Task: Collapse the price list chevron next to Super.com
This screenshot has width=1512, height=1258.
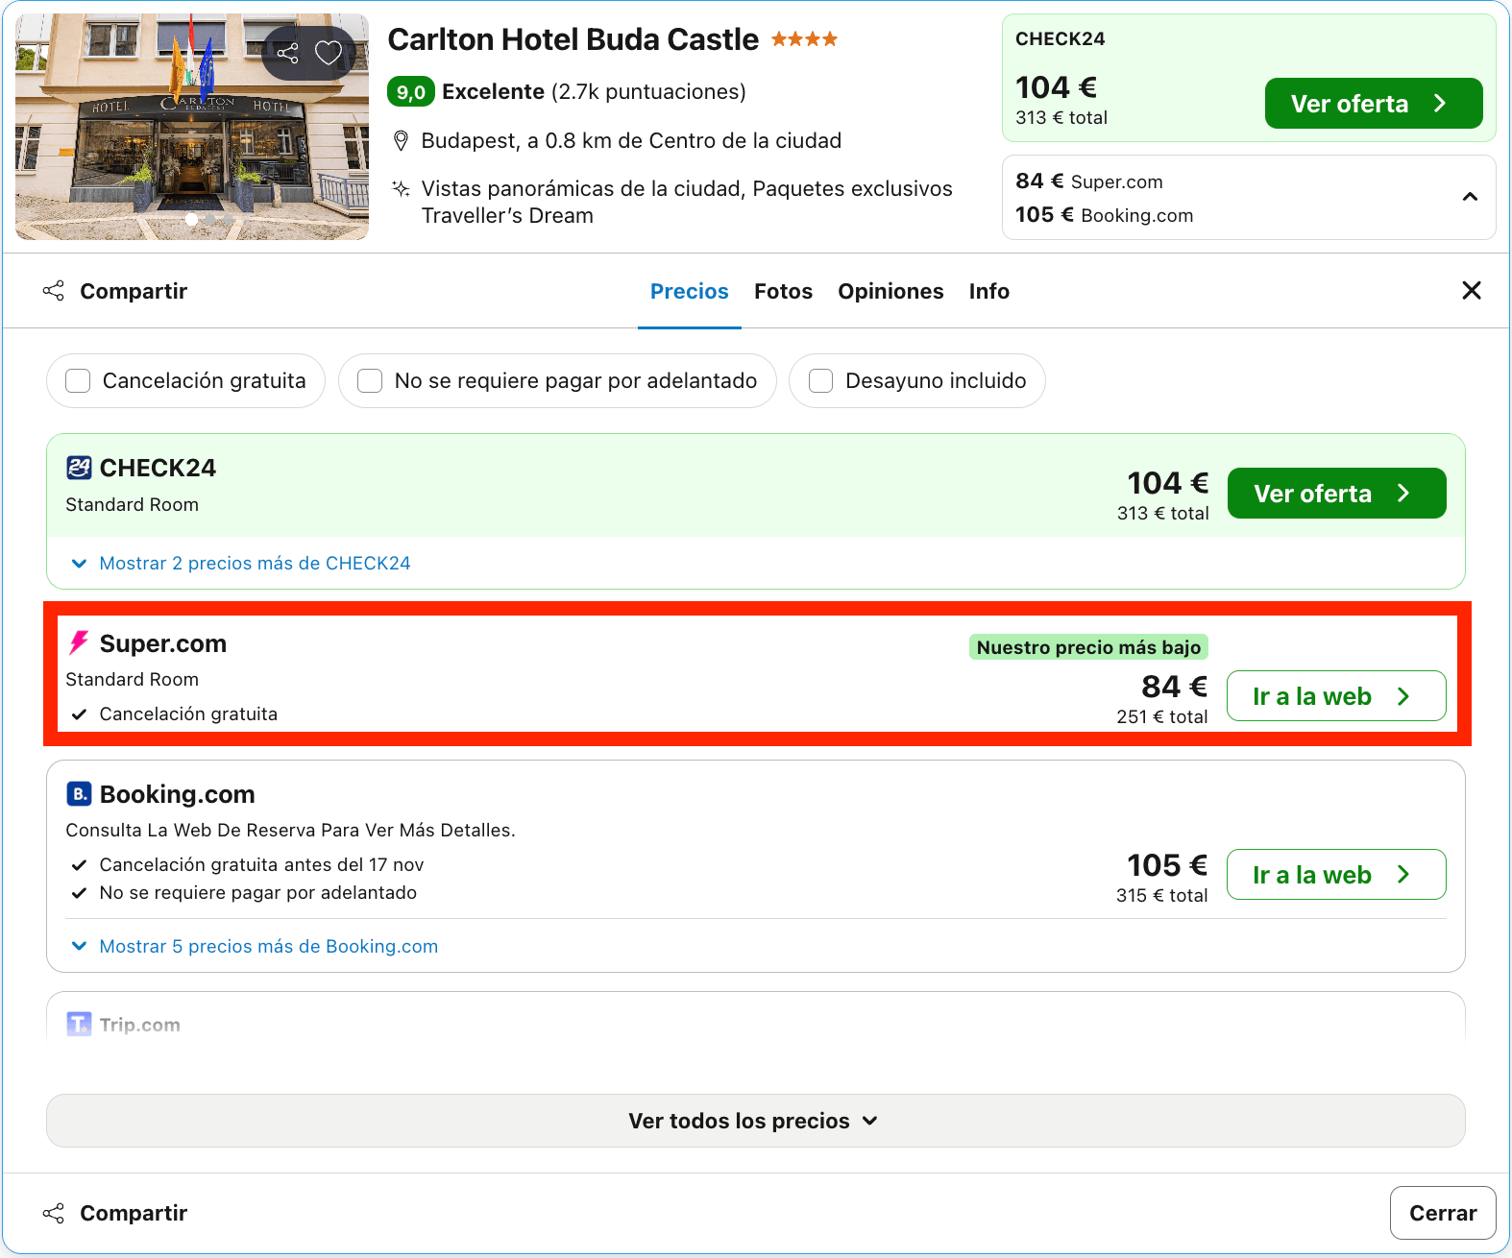Action: pos(1469,197)
